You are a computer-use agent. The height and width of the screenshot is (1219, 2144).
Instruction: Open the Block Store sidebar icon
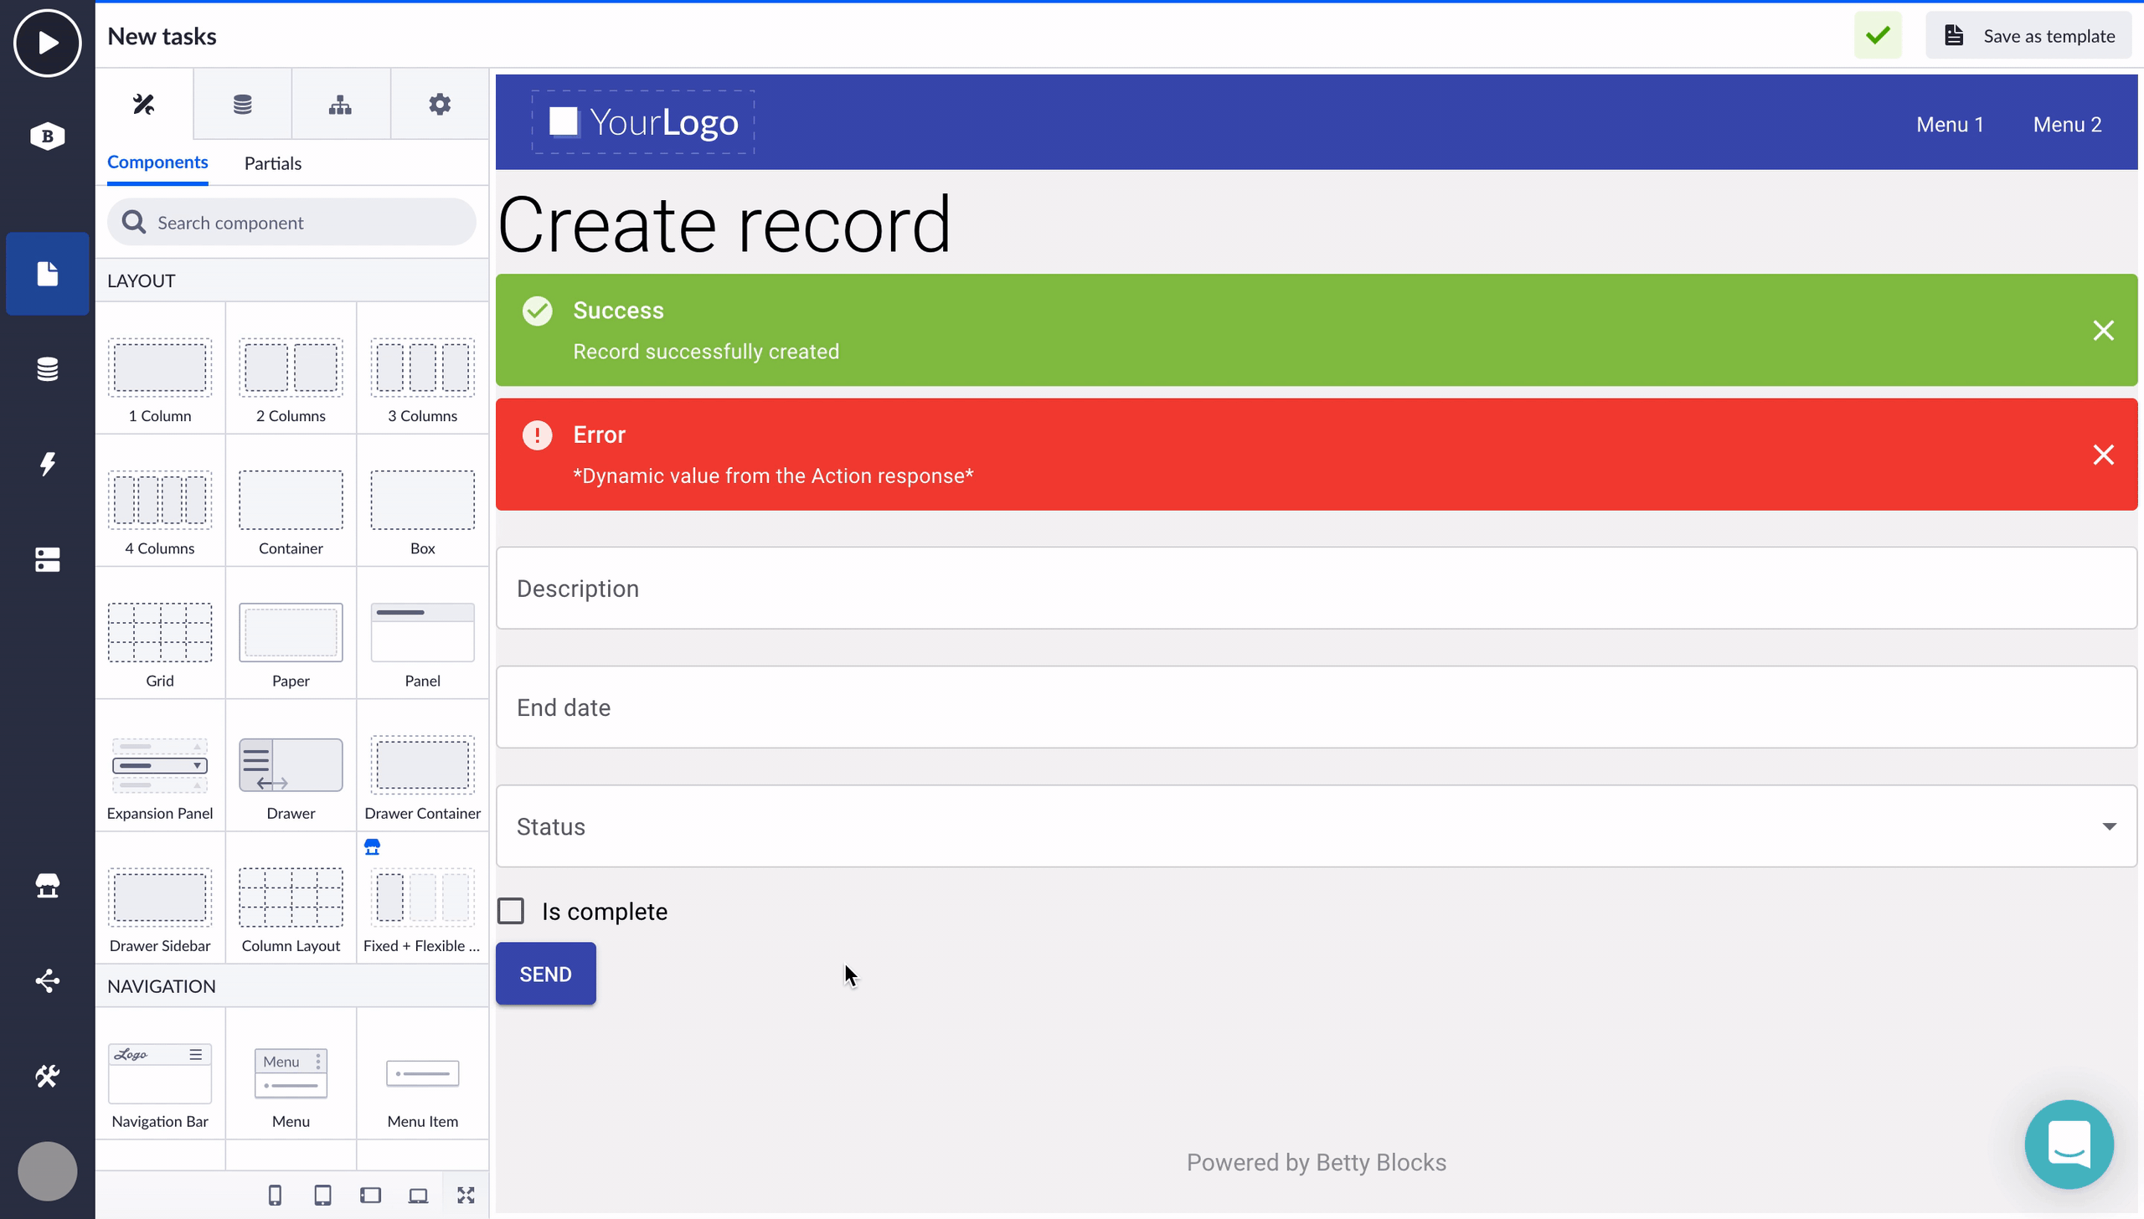click(47, 886)
